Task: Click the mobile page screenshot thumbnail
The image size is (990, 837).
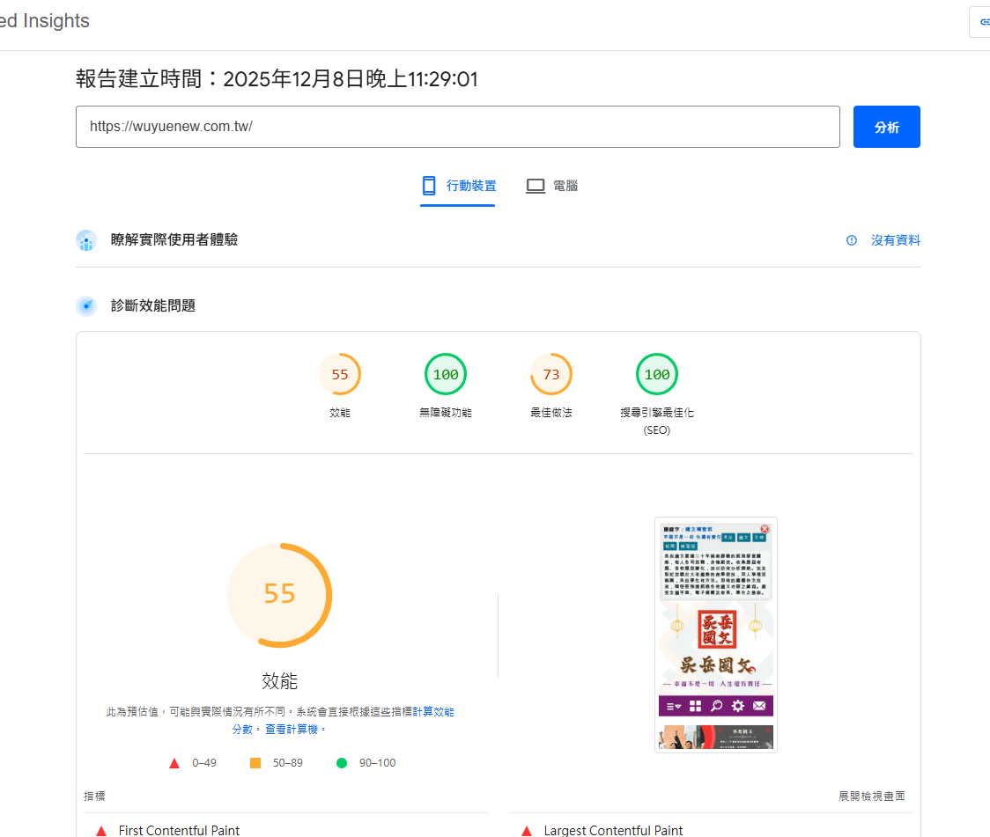Action: tap(715, 635)
